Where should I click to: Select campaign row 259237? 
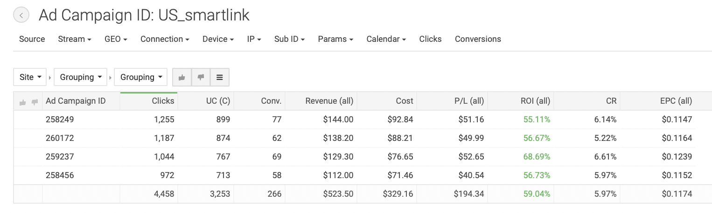pyautogui.click(x=60, y=157)
